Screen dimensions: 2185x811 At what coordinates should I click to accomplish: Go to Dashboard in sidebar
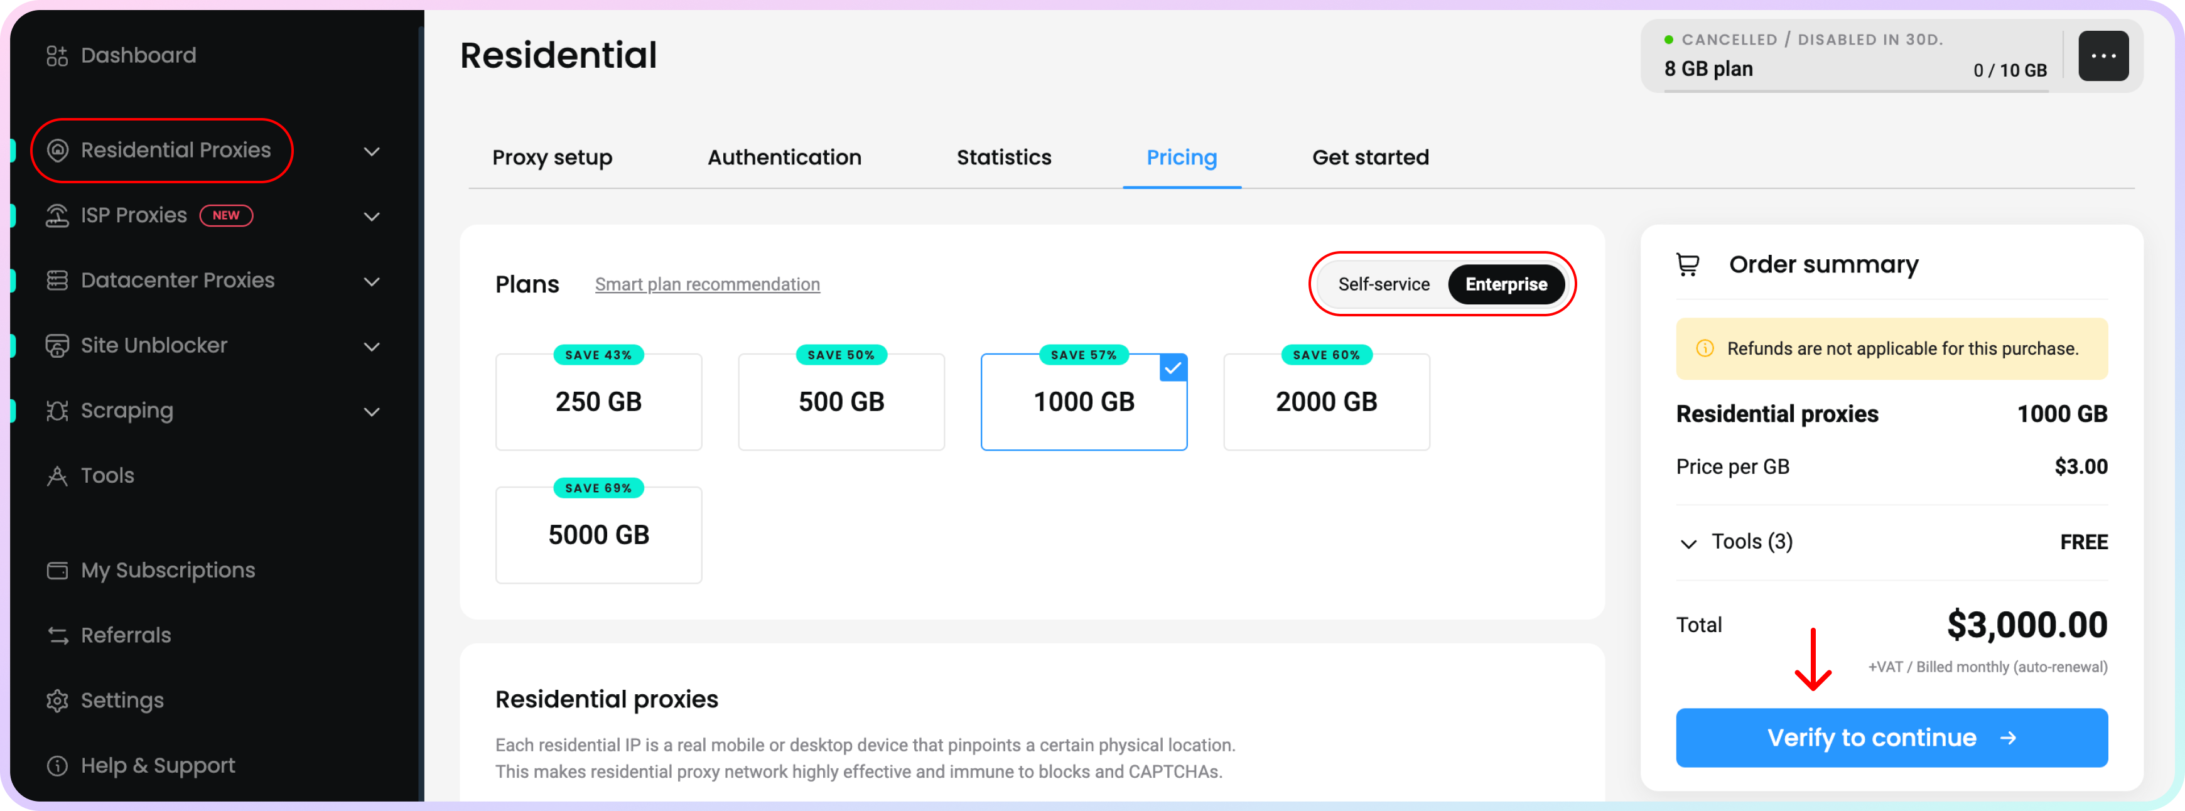[138, 56]
